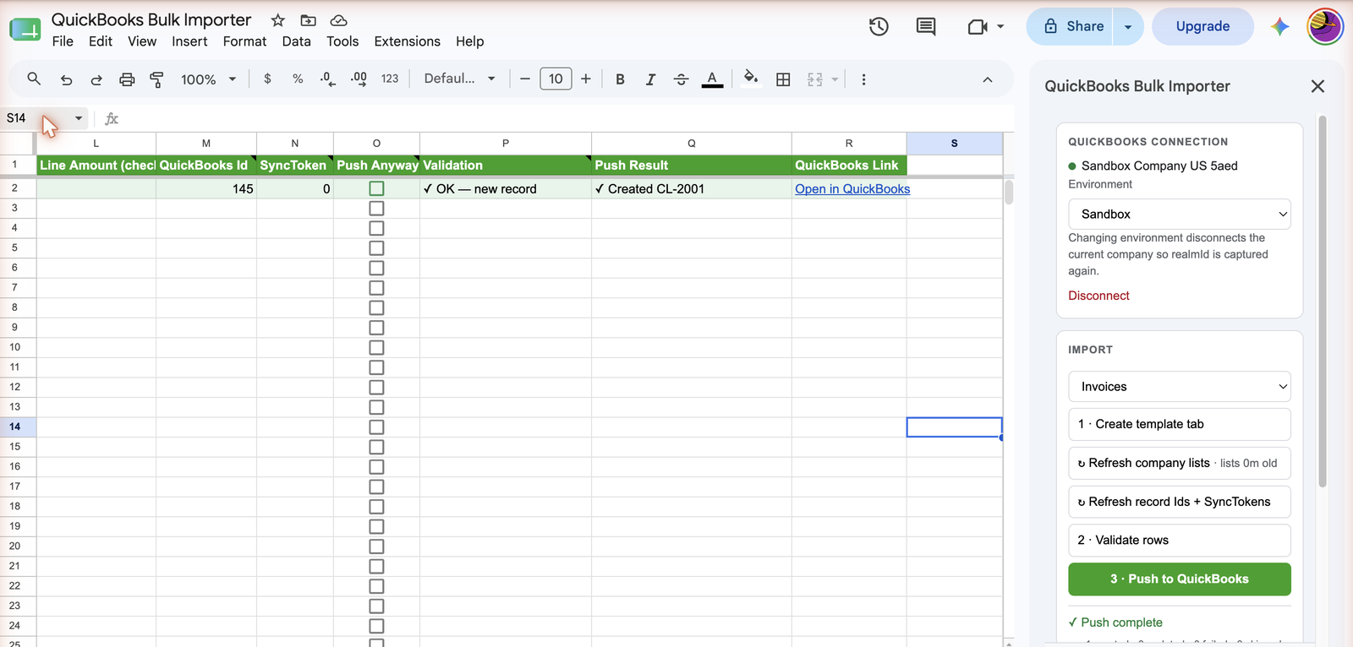1353x647 pixels.
Task: Open the Extensions menu
Action: 407,41
